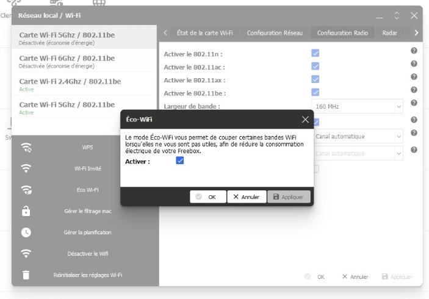Uncheck Activer le 802.11be
The image size is (429, 299).
(315, 93)
